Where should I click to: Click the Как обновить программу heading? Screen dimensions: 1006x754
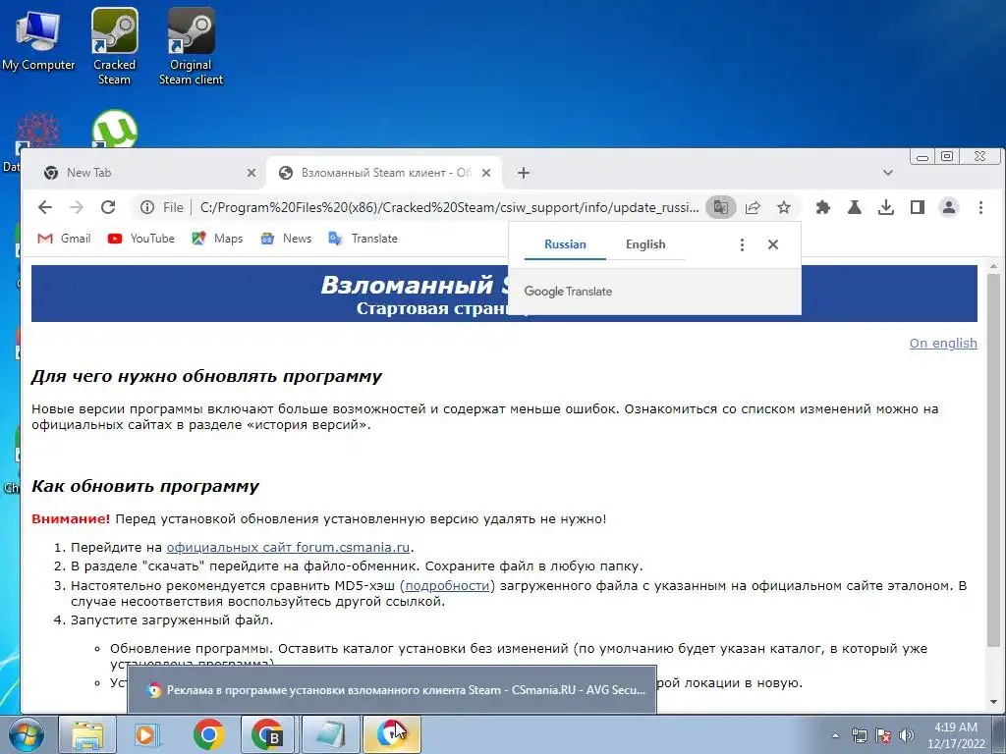click(x=145, y=486)
